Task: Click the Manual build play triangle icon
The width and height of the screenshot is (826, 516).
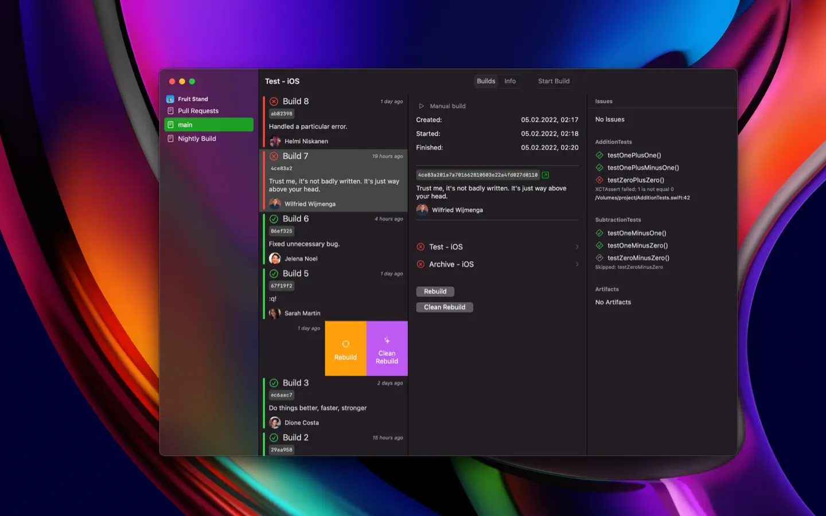Action: pos(421,106)
